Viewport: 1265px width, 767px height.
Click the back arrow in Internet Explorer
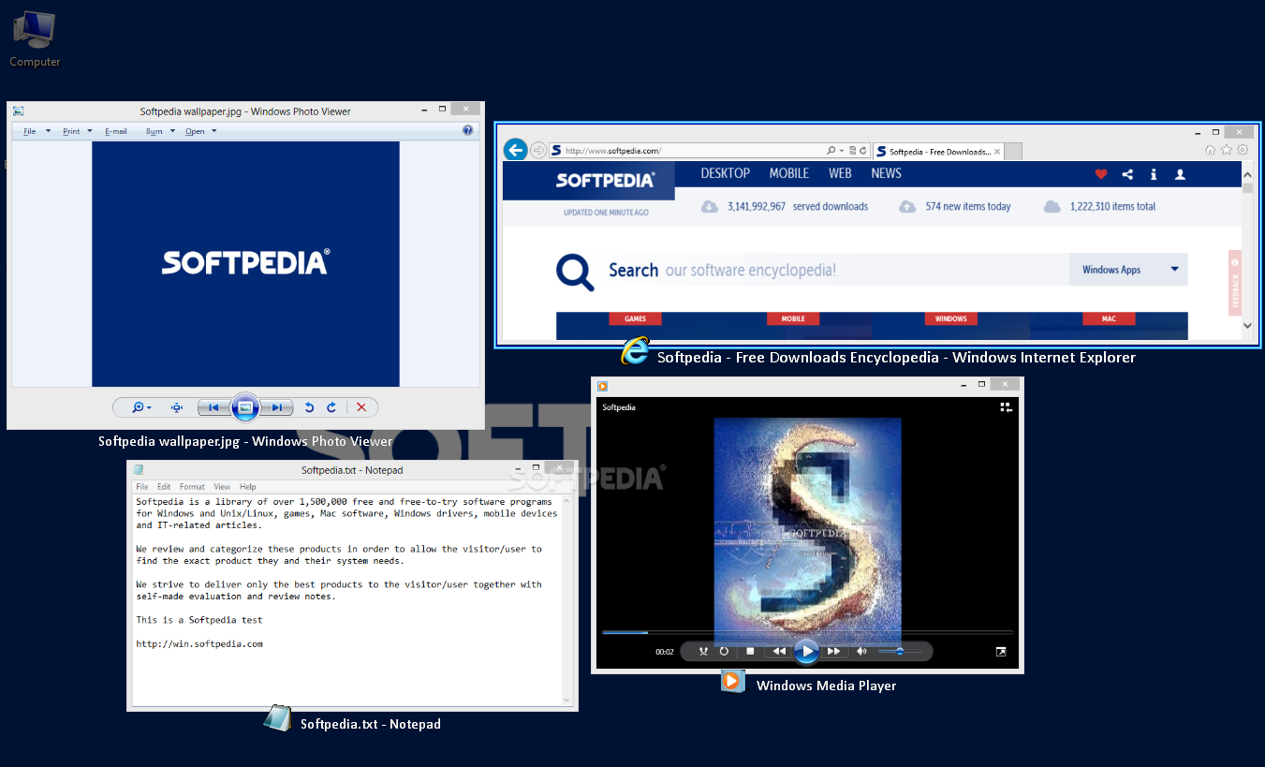515,150
